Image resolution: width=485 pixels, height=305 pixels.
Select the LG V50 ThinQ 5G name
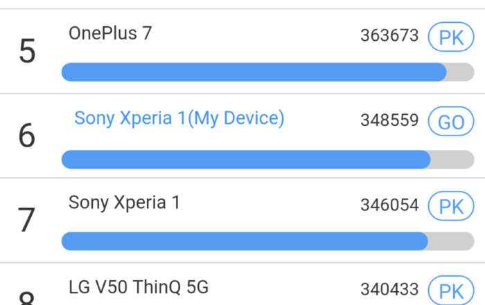[139, 287]
